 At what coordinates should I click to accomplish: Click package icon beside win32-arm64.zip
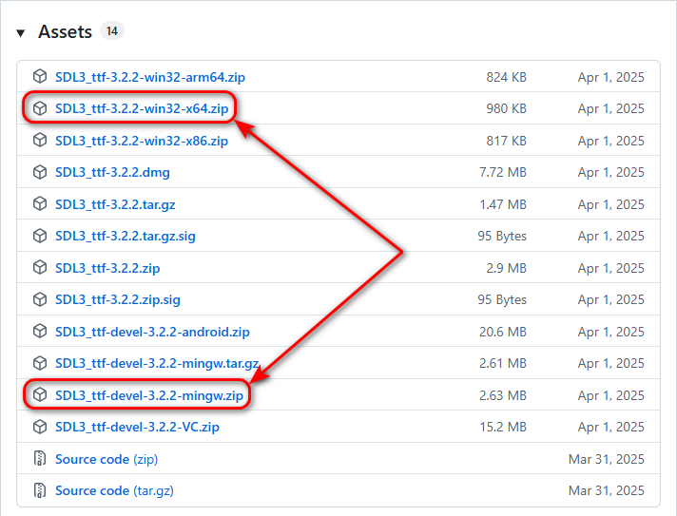click(40, 76)
